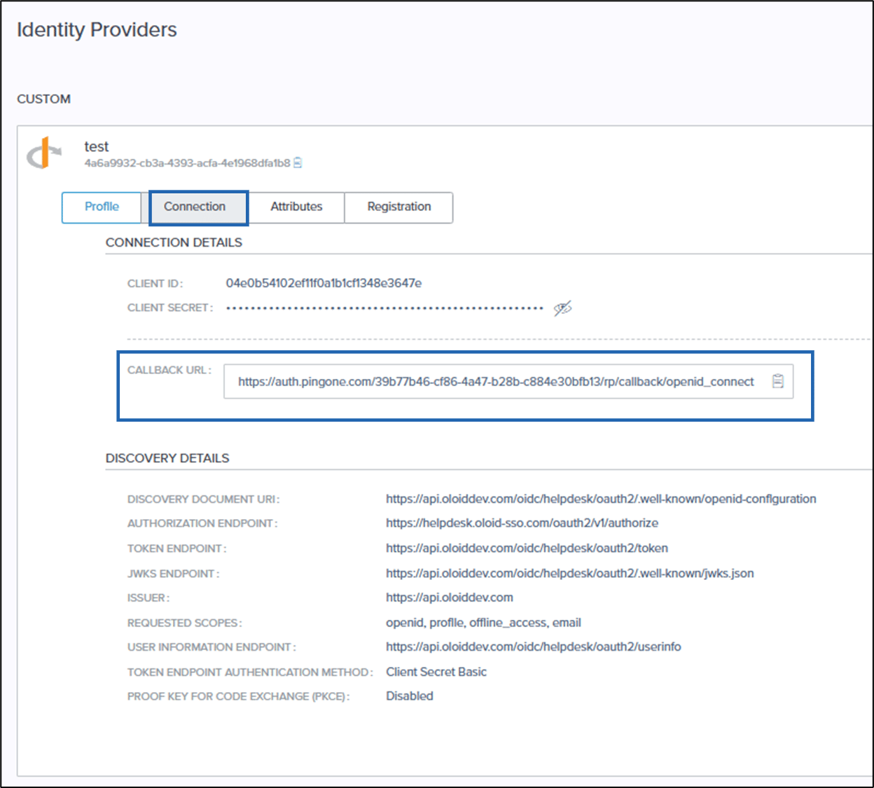Click the requested scopes value openid, profile
The image size is (874, 788).
[x=483, y=623]
